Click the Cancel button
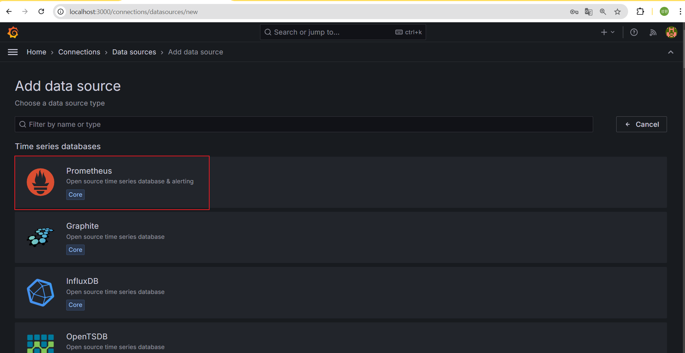 (641, 124)
